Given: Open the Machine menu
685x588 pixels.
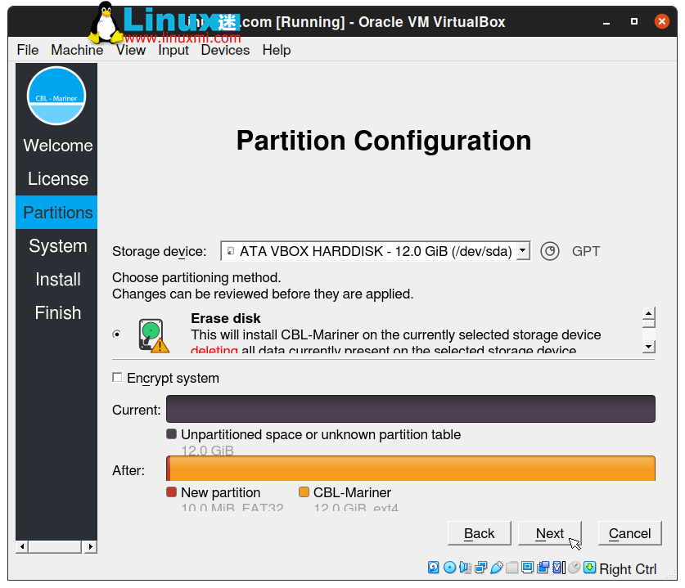Looking at the screenshot, I should click(77, 50).
